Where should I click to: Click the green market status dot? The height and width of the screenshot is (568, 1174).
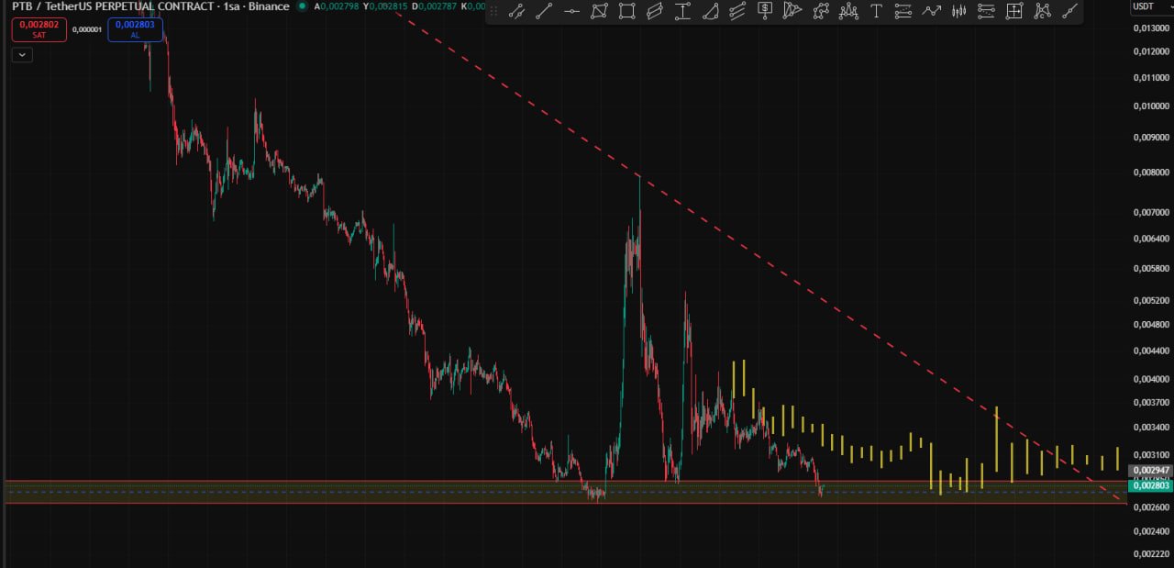(301, 6)
